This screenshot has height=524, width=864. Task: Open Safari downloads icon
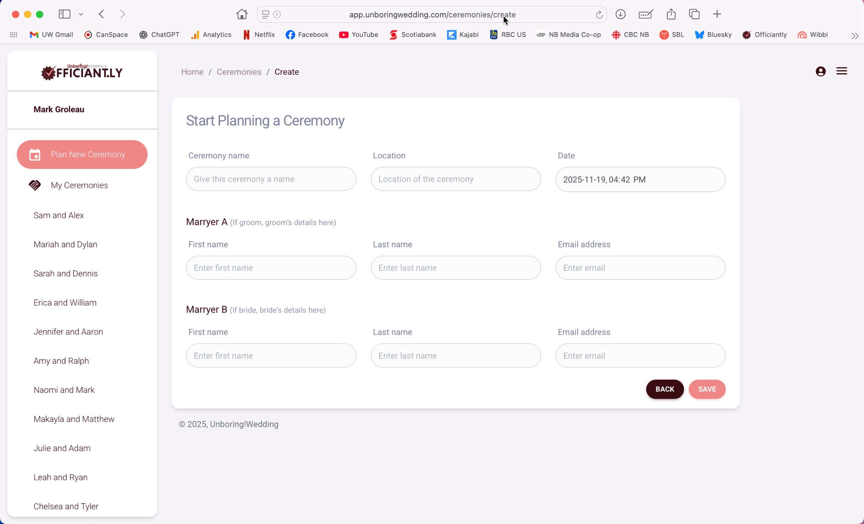pyautogui.click(x=620, y=15)
